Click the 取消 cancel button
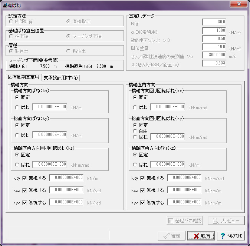The image size is (250, 246). tap(201, 236)
